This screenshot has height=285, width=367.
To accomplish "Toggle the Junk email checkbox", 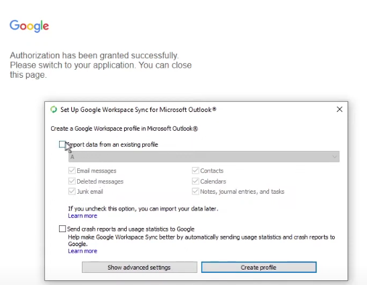I will 72,191.
